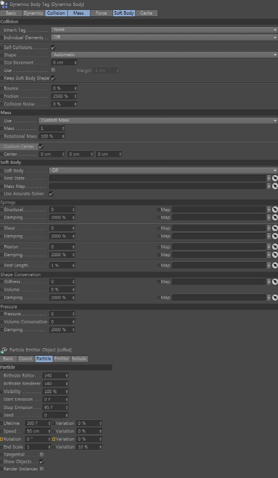278x478 pixels.
Task: Click the Stiffness Map picker icon
Action: [x=275, y=281]
